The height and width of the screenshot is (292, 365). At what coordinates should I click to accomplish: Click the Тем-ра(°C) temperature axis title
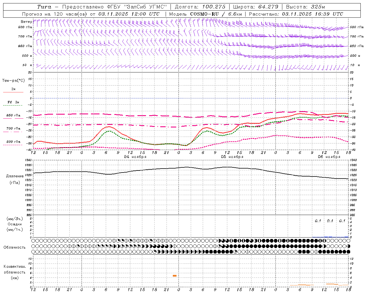[13, 81]
